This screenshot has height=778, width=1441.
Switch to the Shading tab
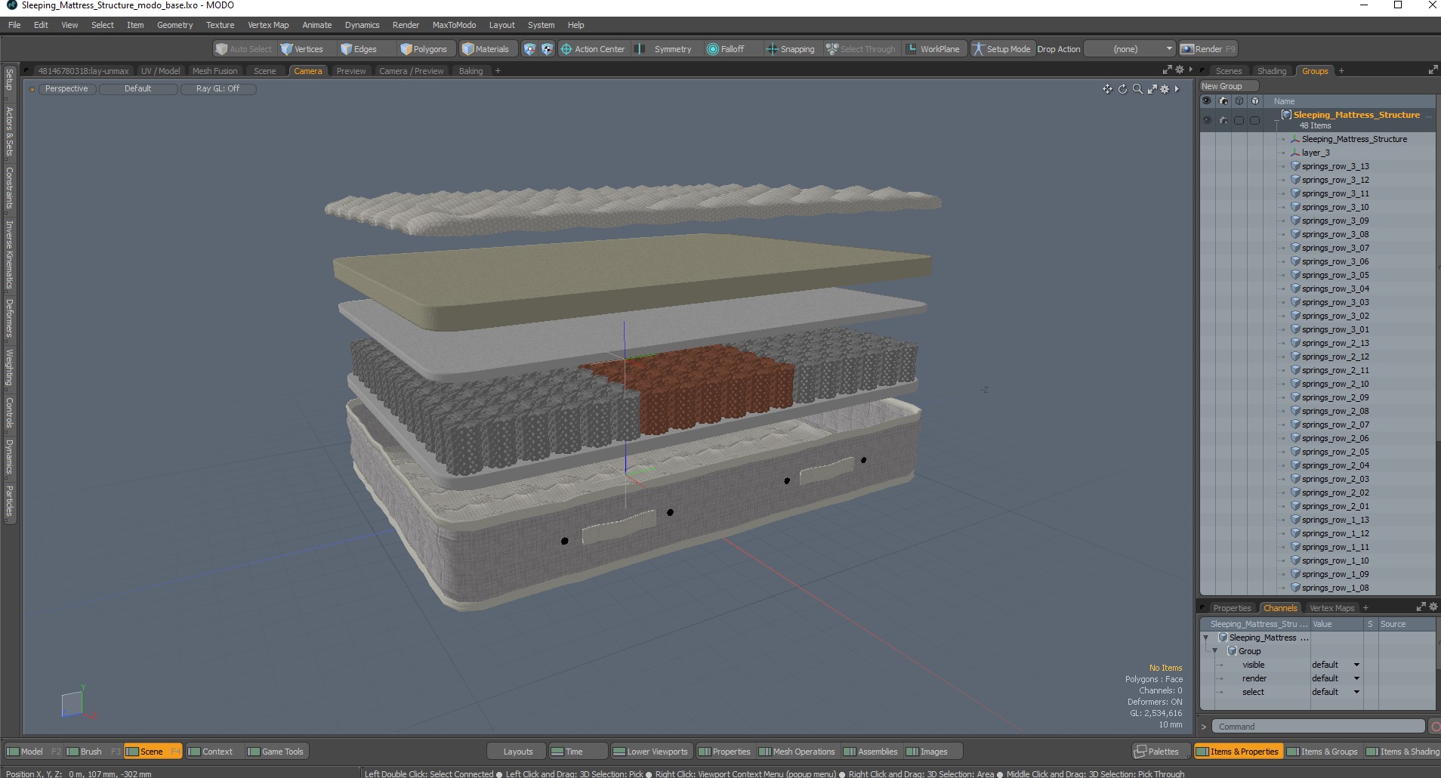(1272, 71)
